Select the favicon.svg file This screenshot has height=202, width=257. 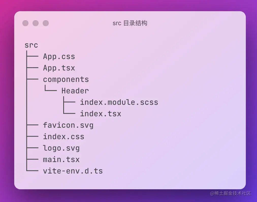tap(68, 125)
